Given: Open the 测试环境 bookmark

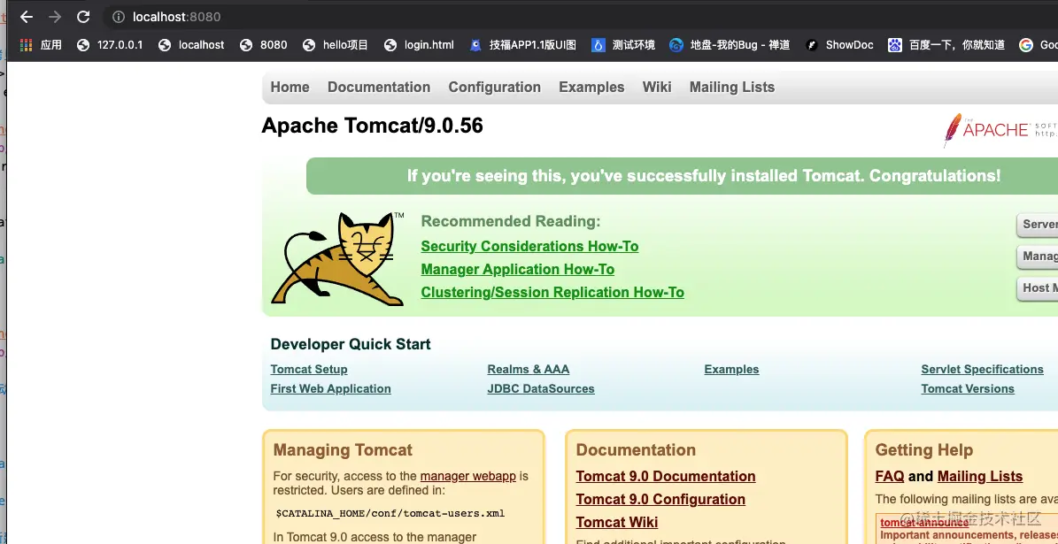Looking at the screenshot, I should [x=622, y=45].
